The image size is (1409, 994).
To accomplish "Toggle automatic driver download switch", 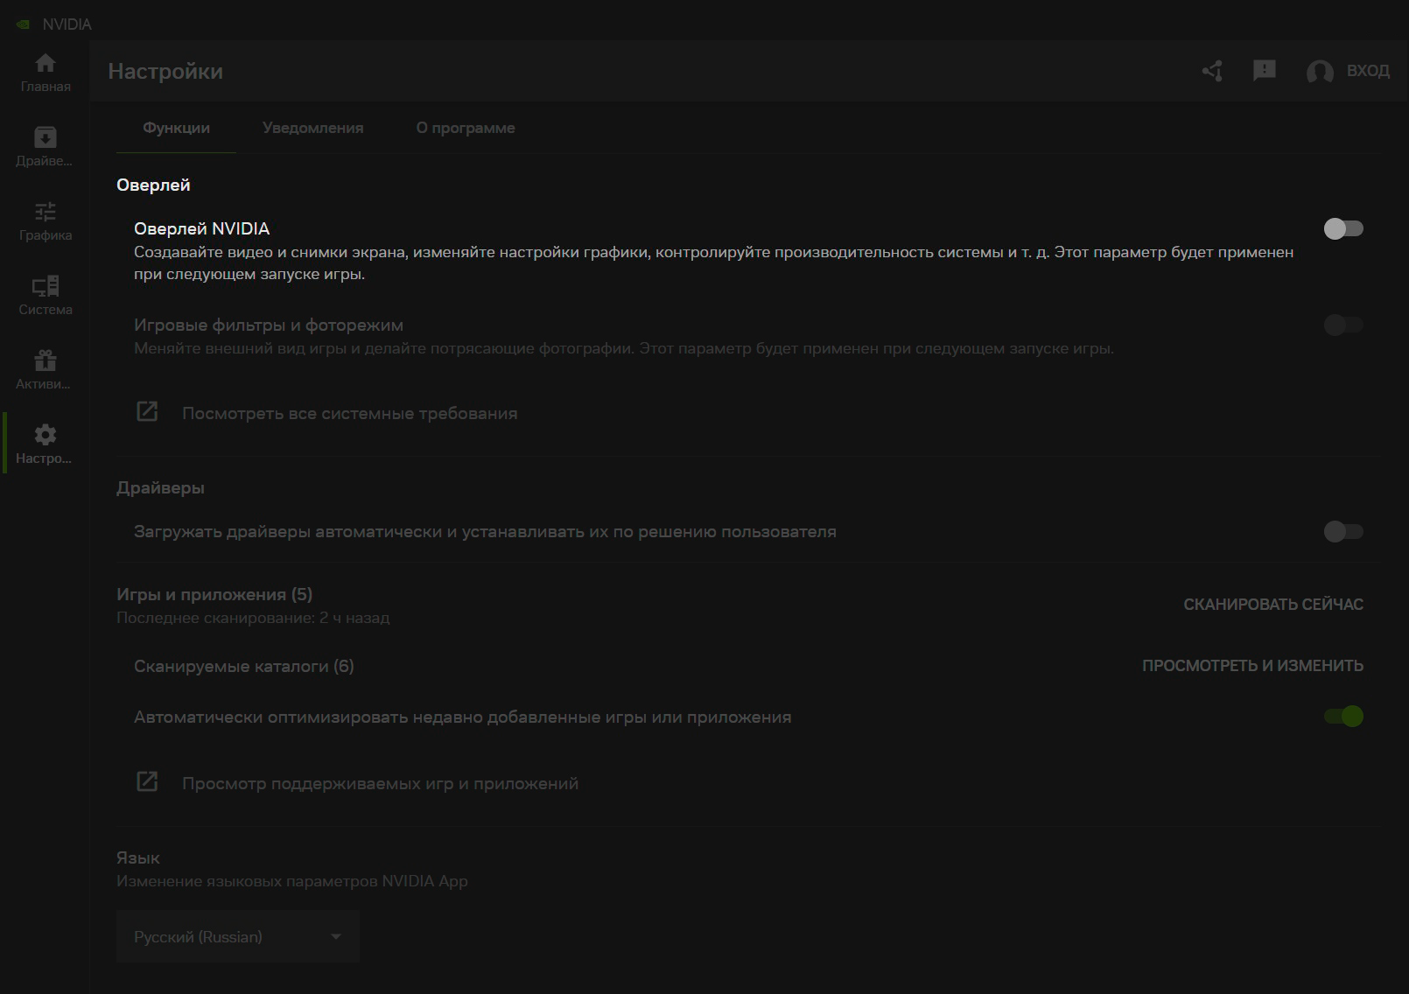I will coord(1343,531).
